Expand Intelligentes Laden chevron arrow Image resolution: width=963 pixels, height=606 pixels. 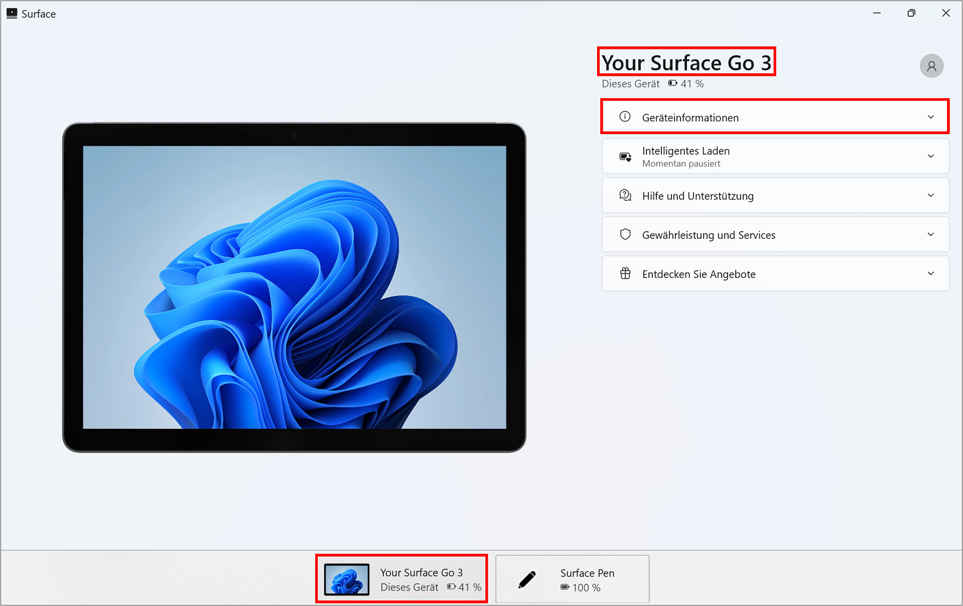tap(930, 156)
